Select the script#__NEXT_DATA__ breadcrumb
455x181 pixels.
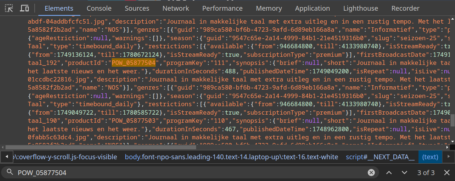point(380,157)
